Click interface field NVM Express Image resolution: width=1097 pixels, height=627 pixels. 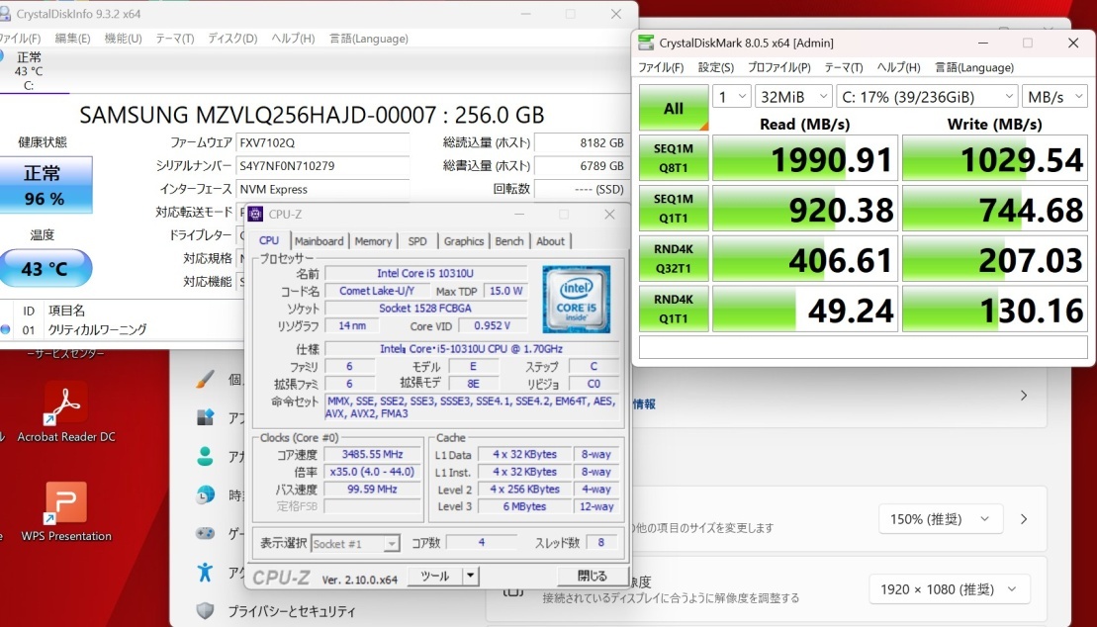click(x=322, y=189)
